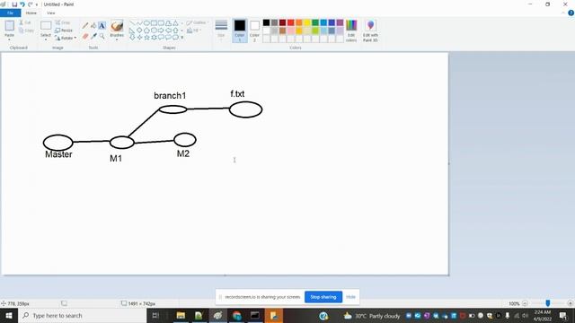575x323 pixels.
Task: Choose the Five-point star shape
Action: point(146,37)
